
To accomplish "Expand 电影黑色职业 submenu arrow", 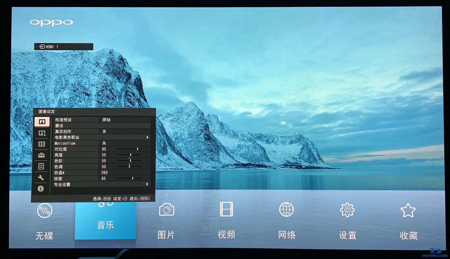I will [147, 137].
